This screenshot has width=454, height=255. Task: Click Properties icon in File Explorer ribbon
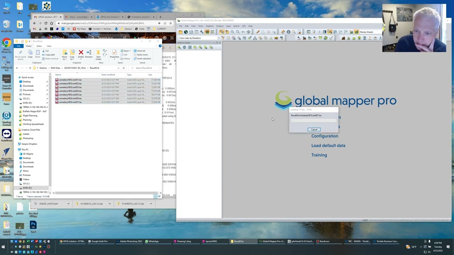tap(114, 52)
